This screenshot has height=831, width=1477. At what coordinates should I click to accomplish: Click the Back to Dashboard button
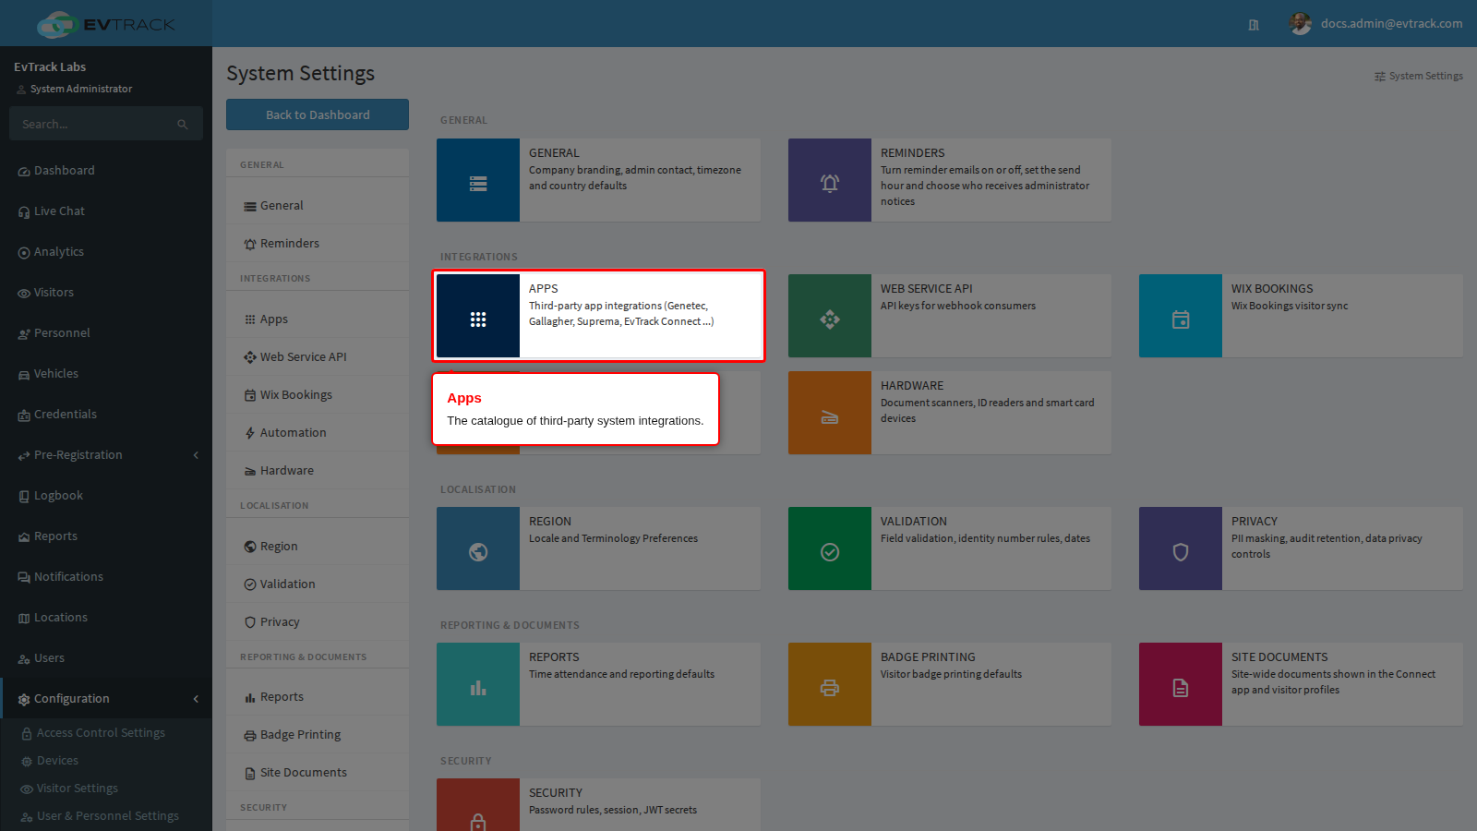coord(318,114)
